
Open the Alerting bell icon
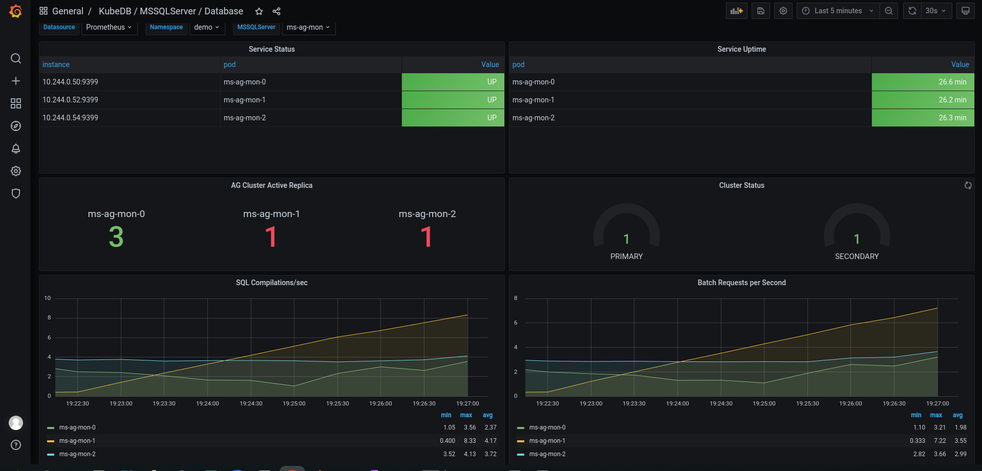pos(16,148)
